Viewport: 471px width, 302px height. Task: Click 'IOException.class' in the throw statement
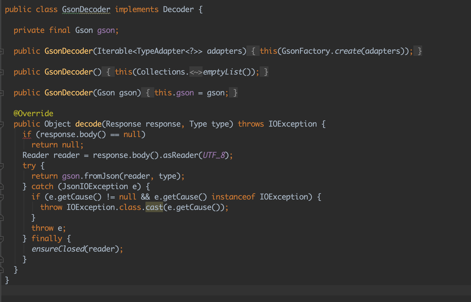coord(104,207)
